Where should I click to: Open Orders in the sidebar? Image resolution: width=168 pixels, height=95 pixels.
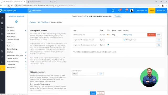tap(9, 43)
